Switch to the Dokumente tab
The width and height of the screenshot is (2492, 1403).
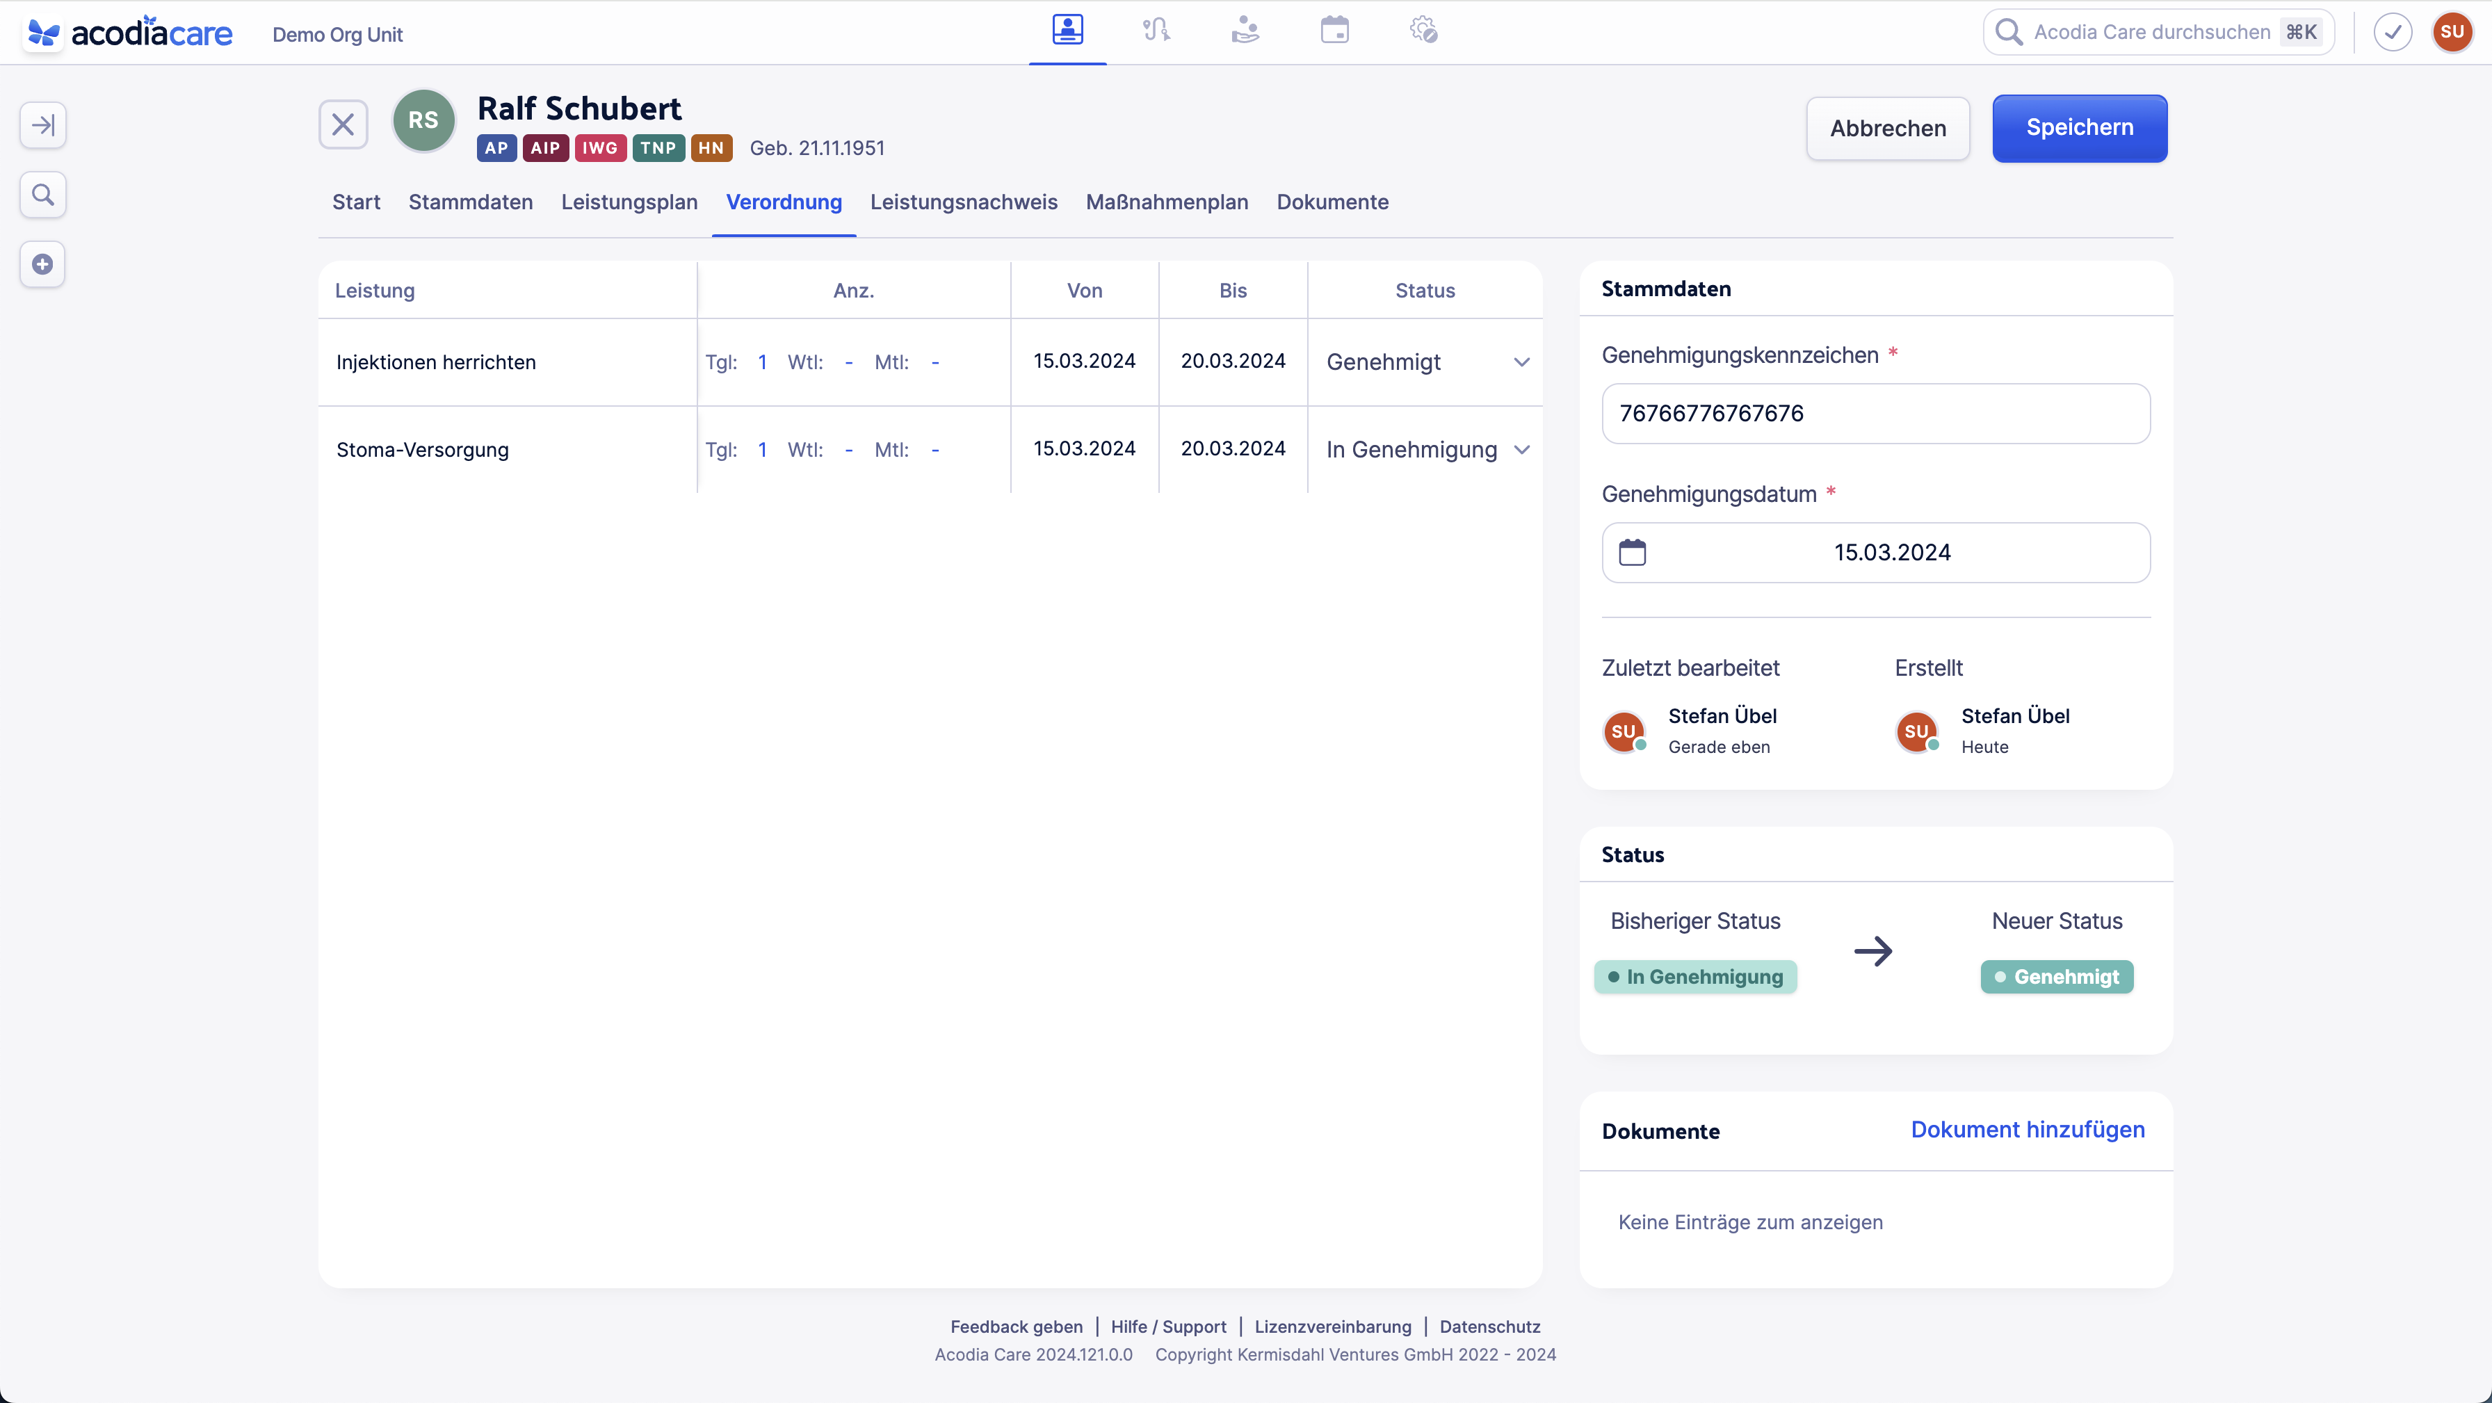pos(1332,202)
